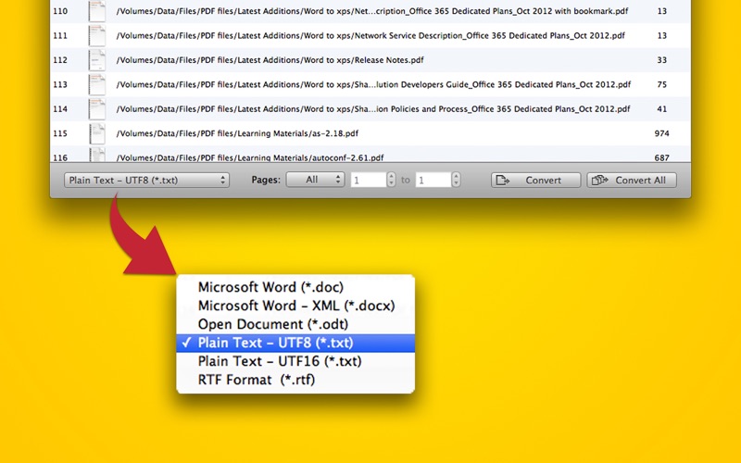Click the starting page number field
The height and width of the screenshot is (463, 741).
pos(368,180)
